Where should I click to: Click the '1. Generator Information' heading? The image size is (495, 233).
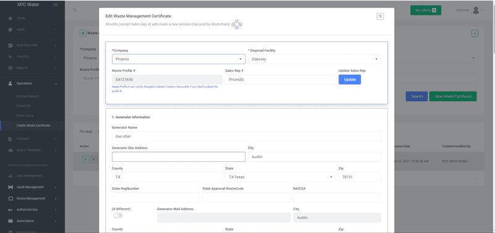pyautogui.click(x=131, y=117)
